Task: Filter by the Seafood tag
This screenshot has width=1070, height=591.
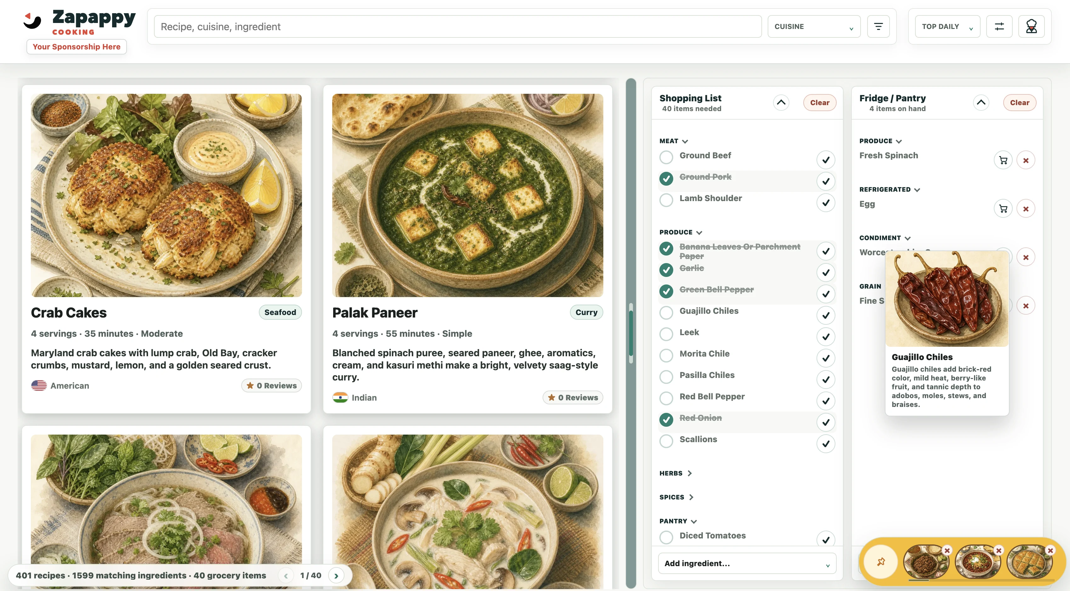Action: (x=280, y=312)
